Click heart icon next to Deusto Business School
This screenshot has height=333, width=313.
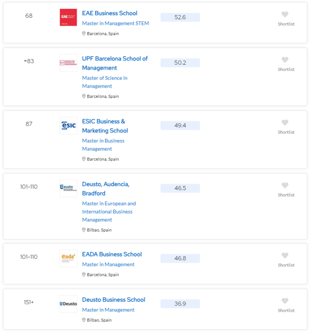[285, 301]
